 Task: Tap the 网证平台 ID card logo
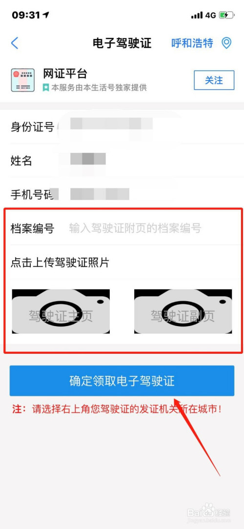tap(23, 80)
